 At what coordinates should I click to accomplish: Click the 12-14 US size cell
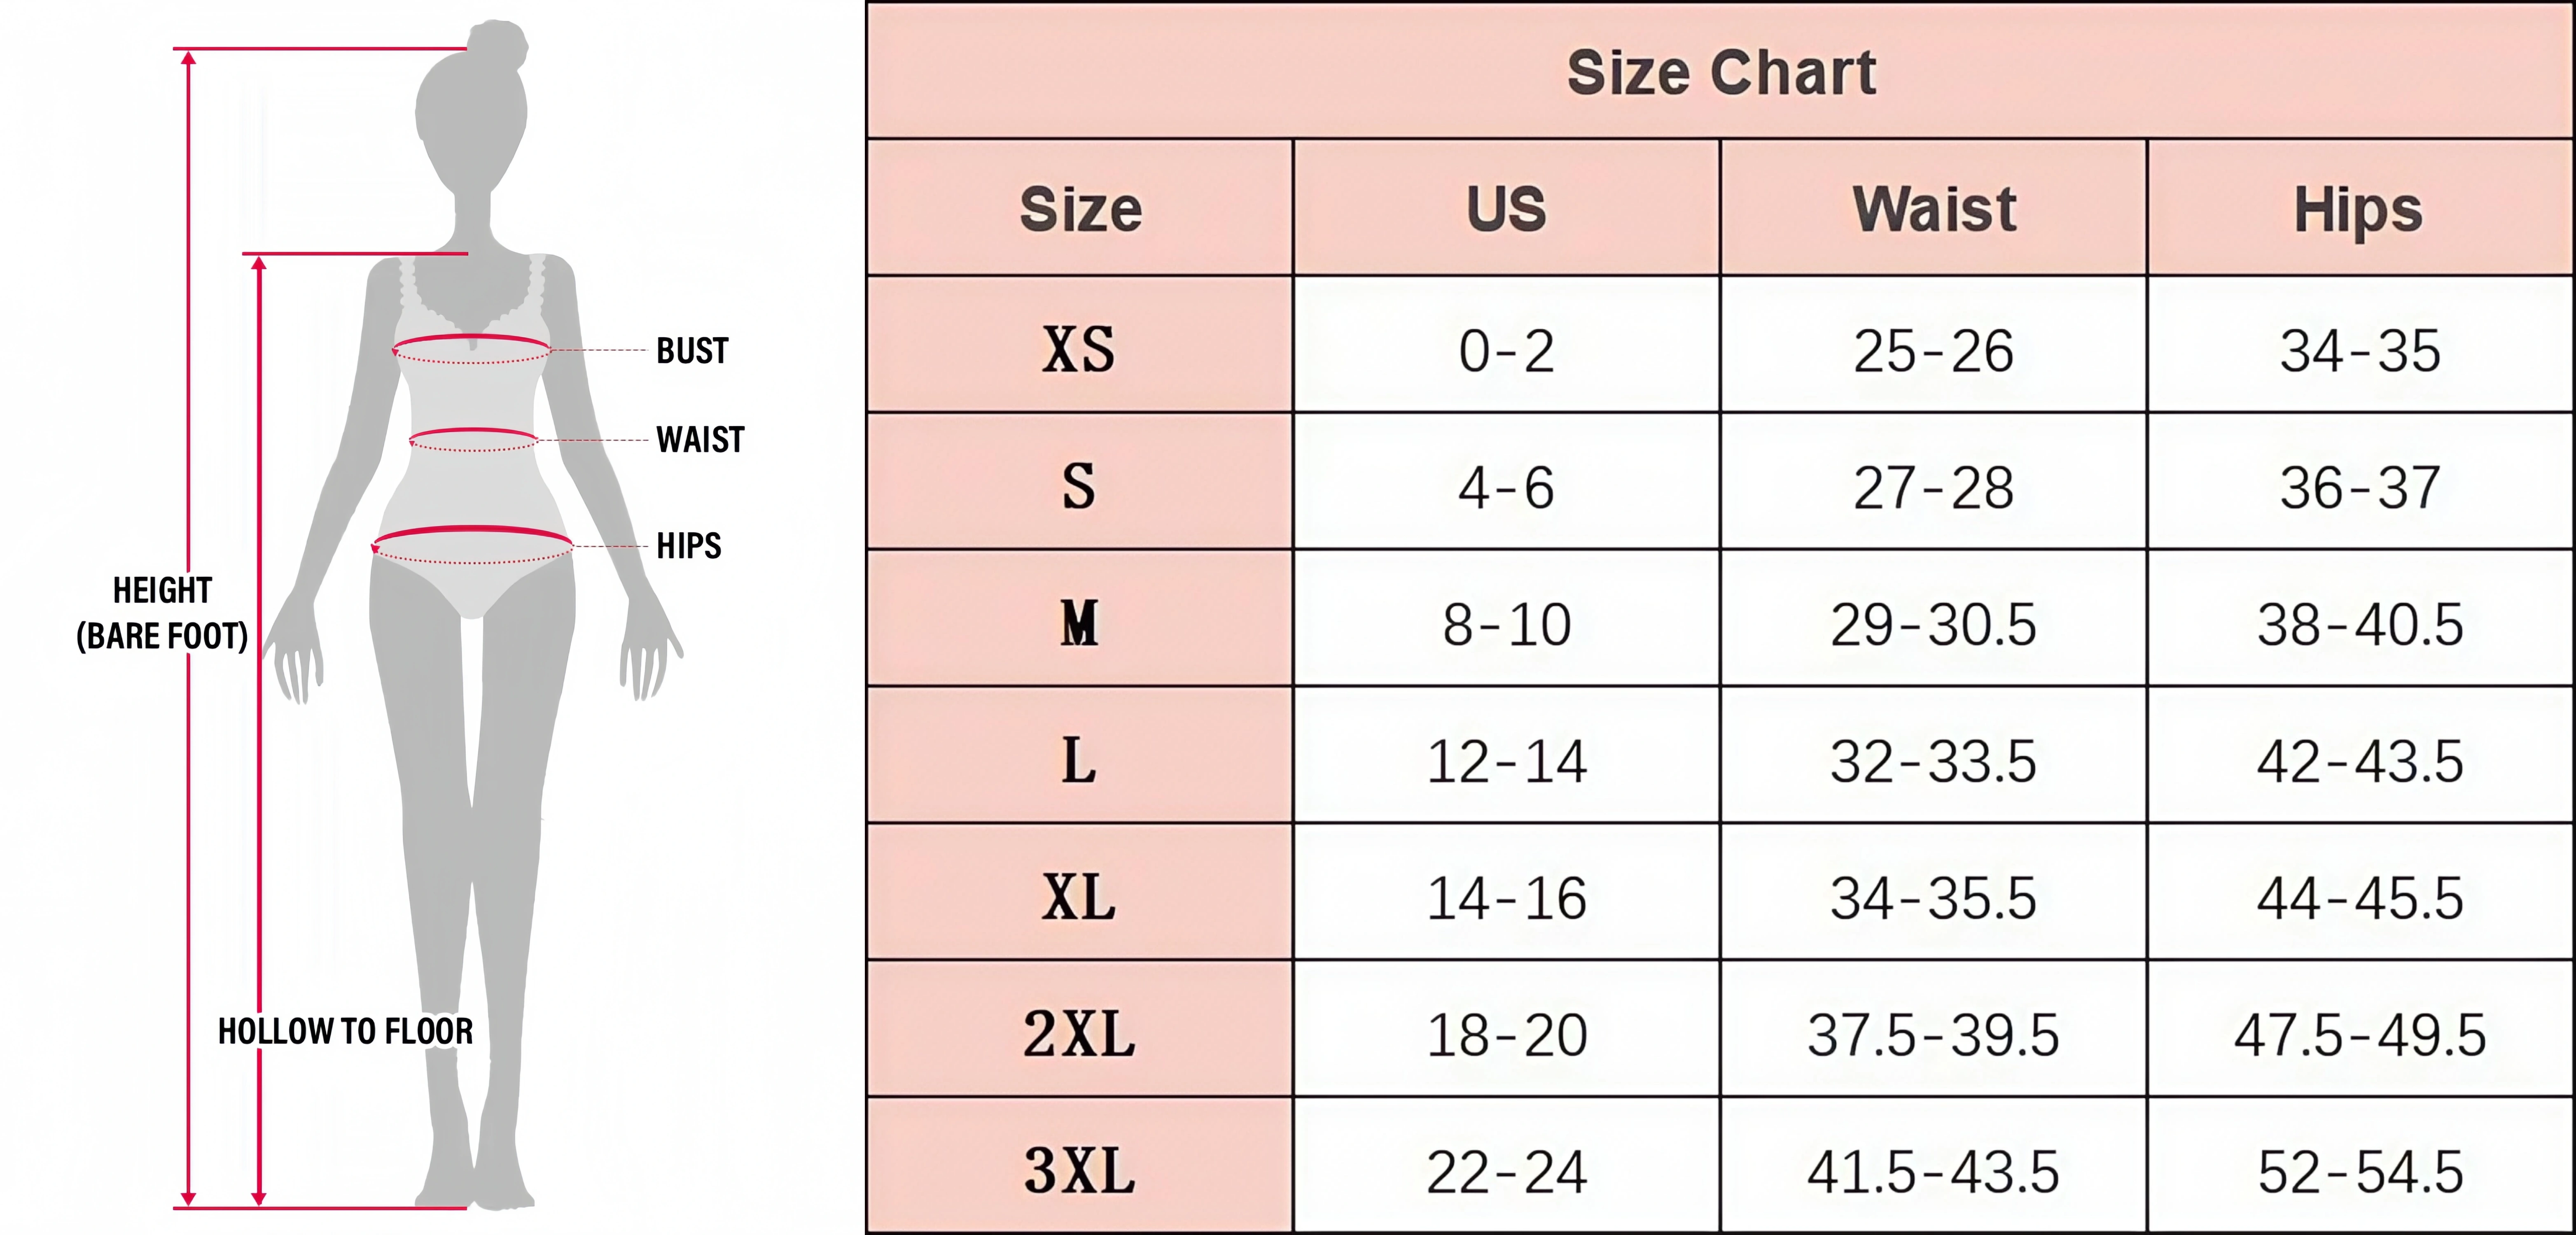coord(1506,761)
